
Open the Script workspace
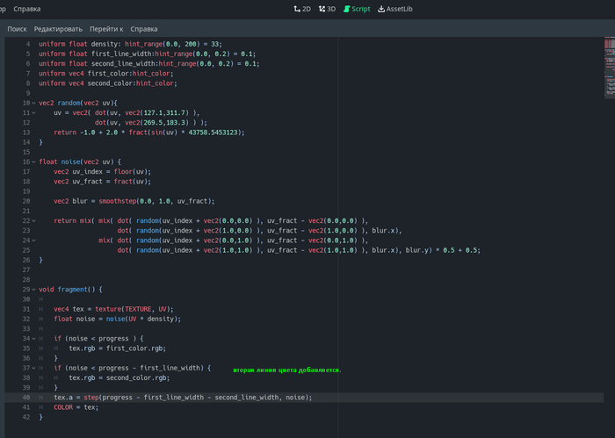(357, 9)
